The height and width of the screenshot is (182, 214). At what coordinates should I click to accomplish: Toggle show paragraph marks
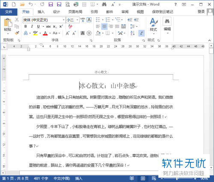coord(142,33)
